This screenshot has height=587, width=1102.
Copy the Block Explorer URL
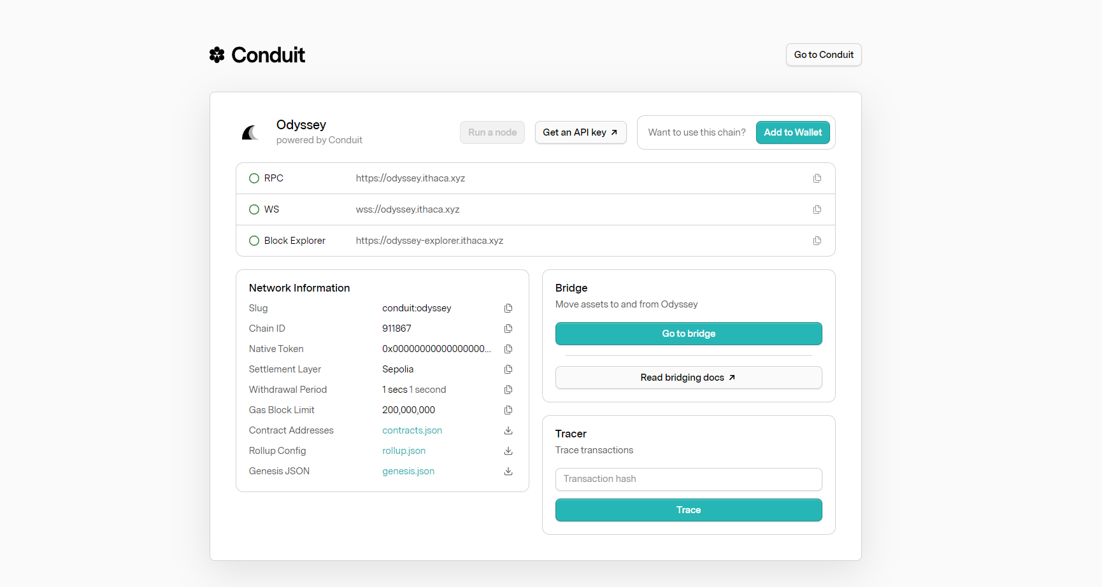817,241
